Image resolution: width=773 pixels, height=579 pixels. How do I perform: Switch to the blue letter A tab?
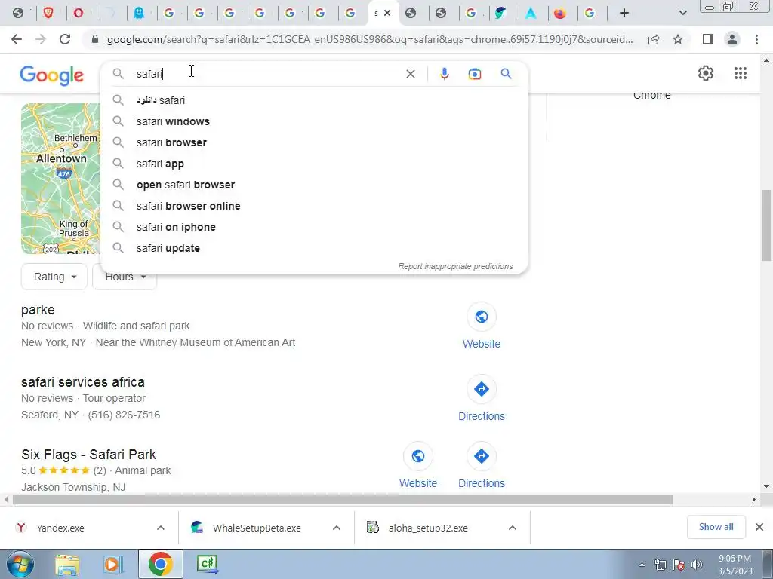tap(531, 14)
